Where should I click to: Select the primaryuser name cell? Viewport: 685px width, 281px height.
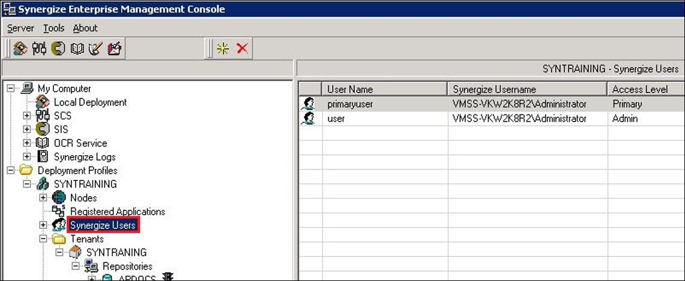pos(385,104)
